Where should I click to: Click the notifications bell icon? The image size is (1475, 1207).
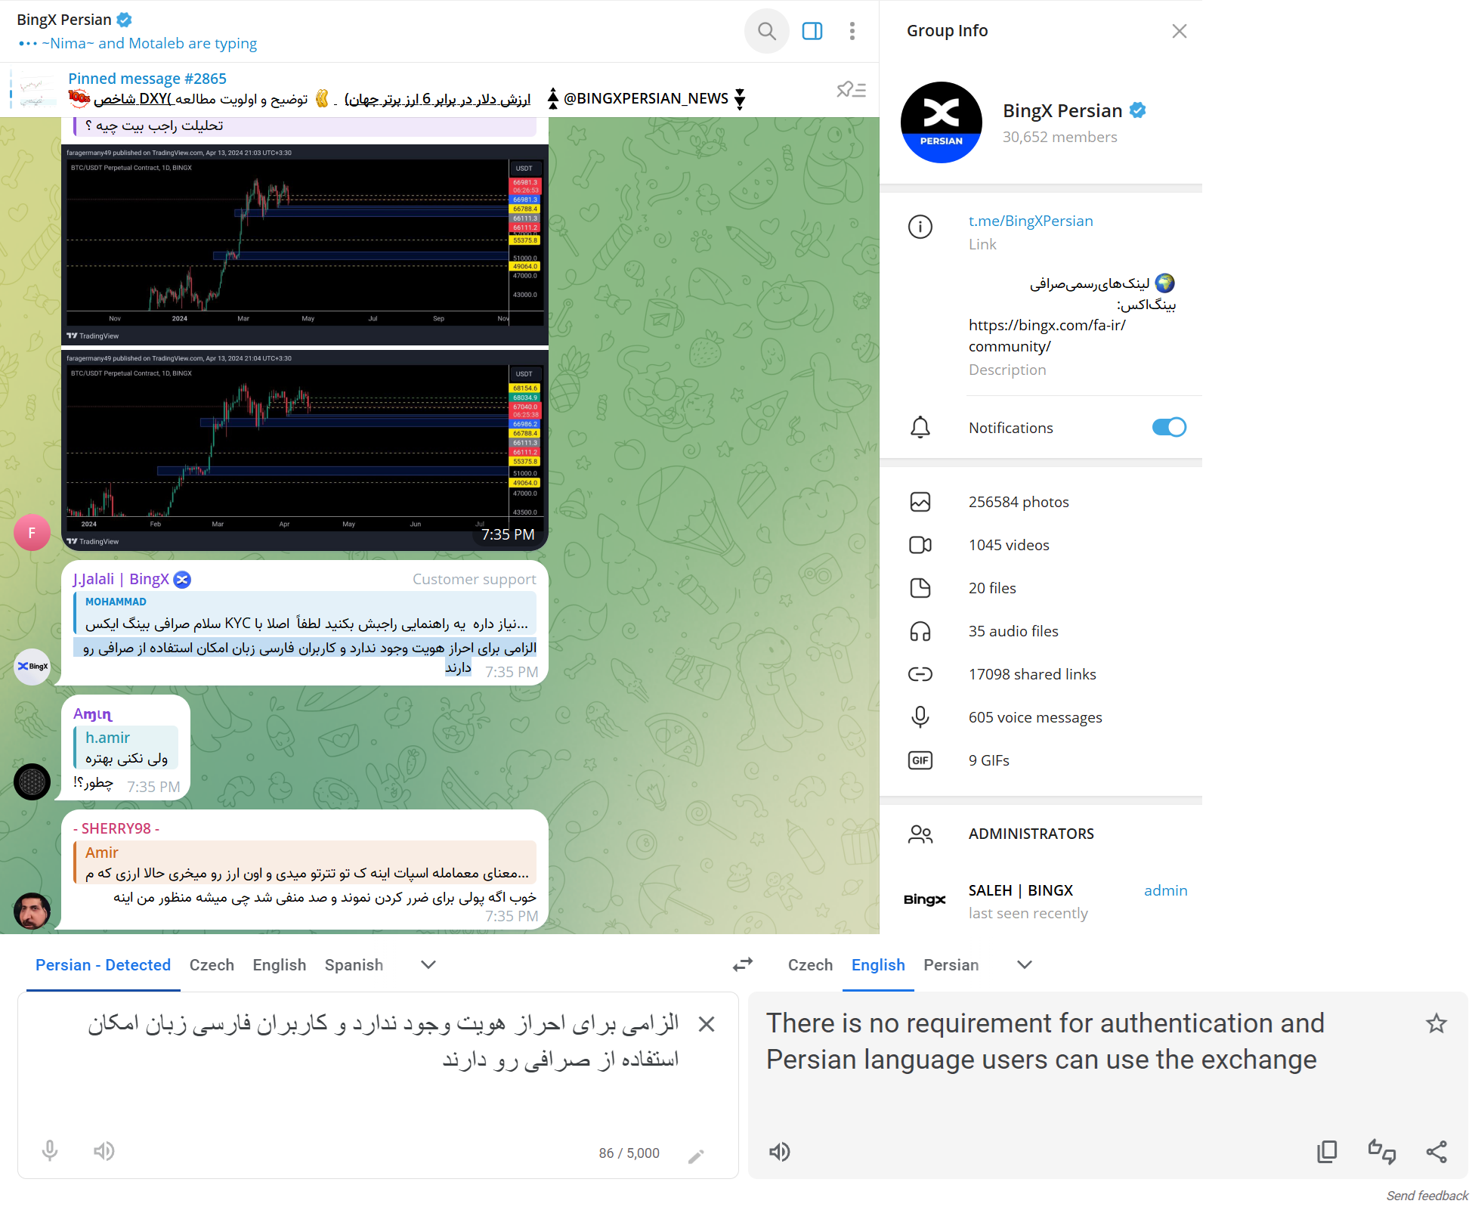click(921, 428)
